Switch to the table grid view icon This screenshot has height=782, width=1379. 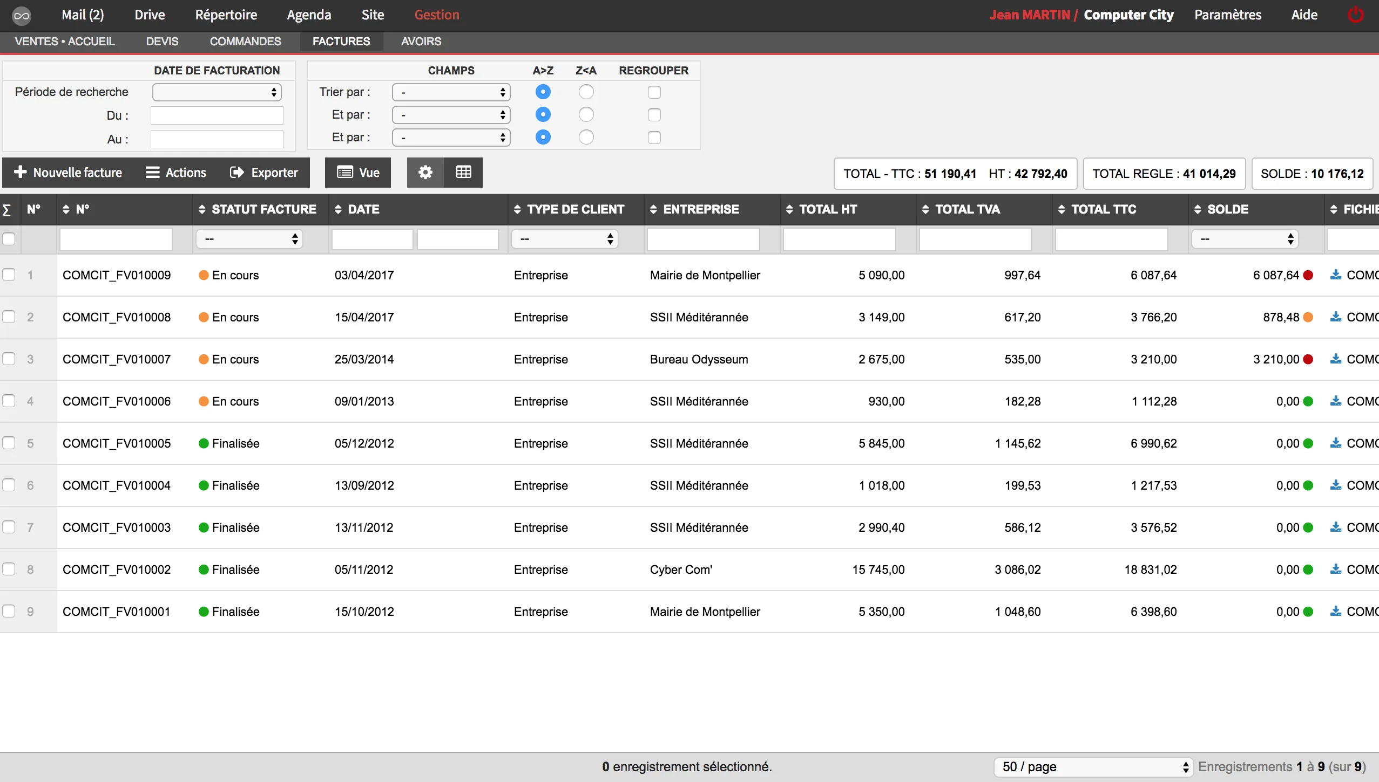pyautogui.click(x=463, y=173)
